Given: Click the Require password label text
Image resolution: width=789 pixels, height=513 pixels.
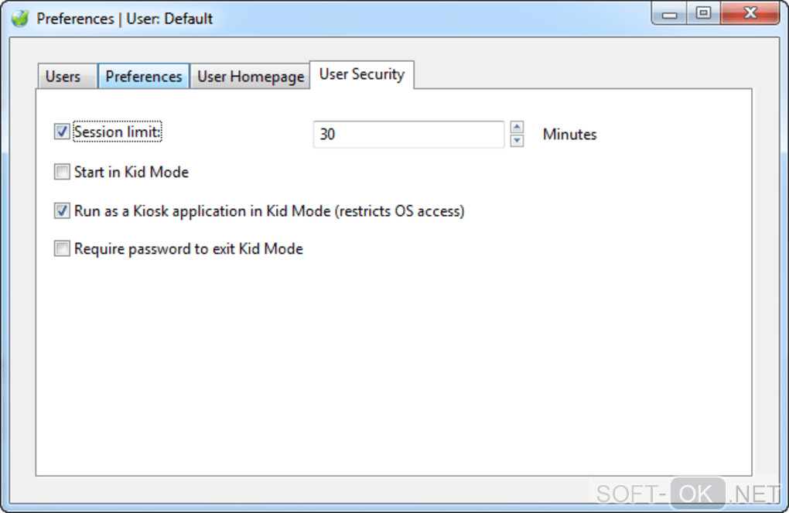Looking at the screenshot, I should click(x=189, y=249).
